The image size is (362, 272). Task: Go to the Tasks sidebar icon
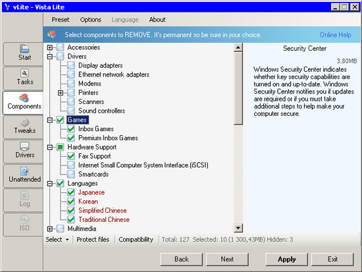(x=24, y=73)
